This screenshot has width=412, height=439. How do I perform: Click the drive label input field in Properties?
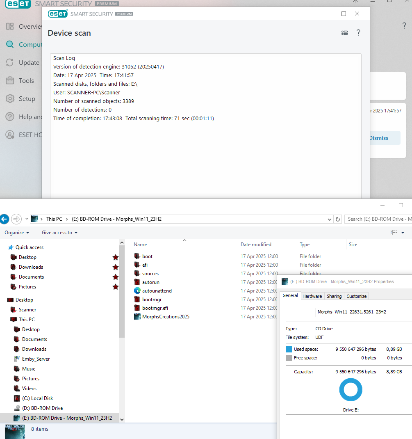tap(364, 312)
